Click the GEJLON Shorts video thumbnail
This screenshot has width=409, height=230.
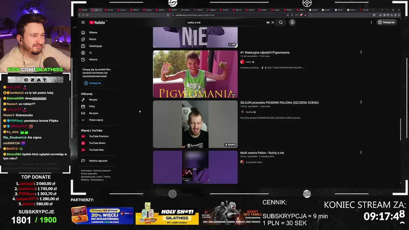(x=195, y=124)
